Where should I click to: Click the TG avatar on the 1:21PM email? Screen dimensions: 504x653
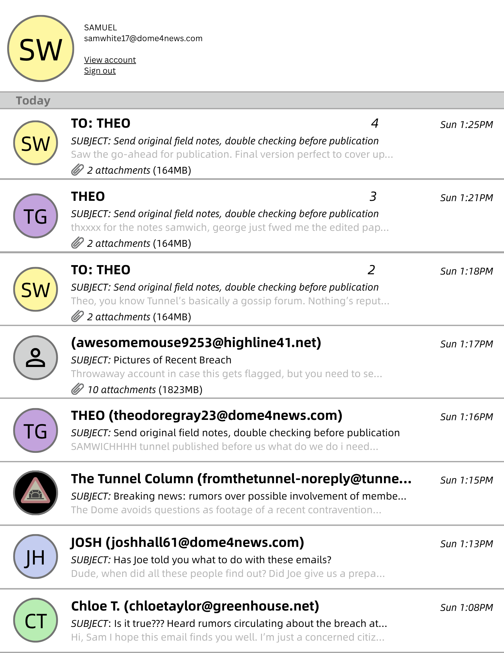click(x=36, y=216)
